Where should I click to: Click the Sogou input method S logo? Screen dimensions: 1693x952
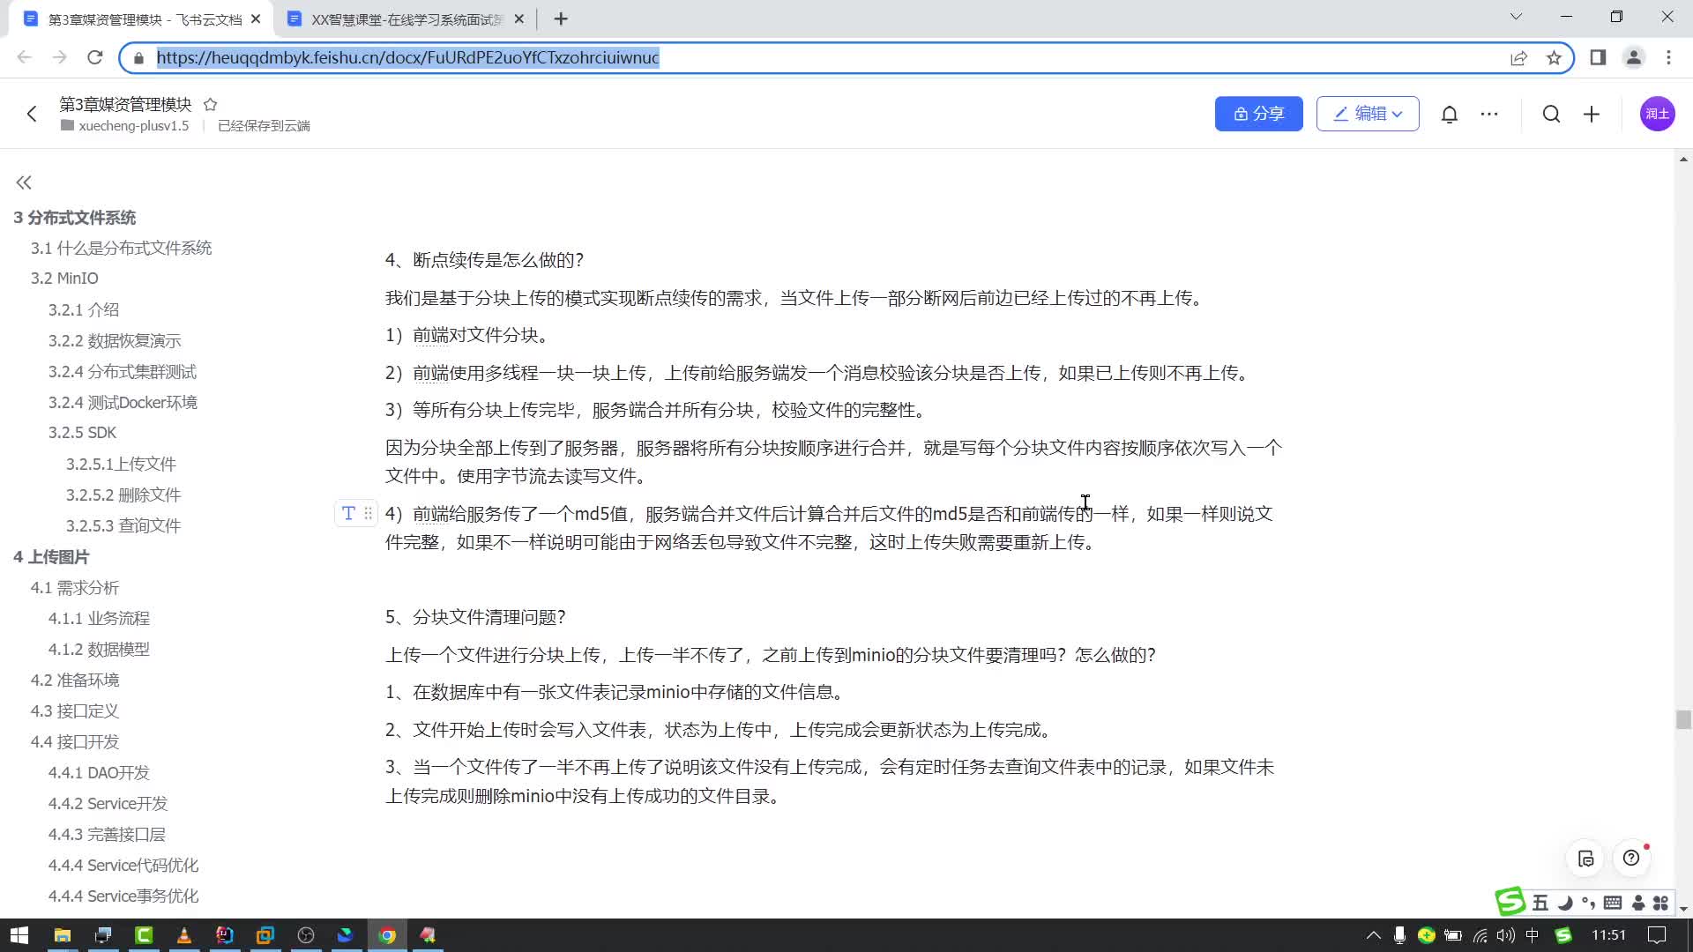click(x=1510, y=901)
